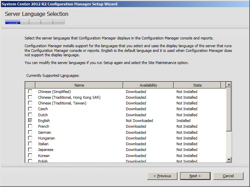Cancel the setup wizard
The image size is (250, 187).
228,176
